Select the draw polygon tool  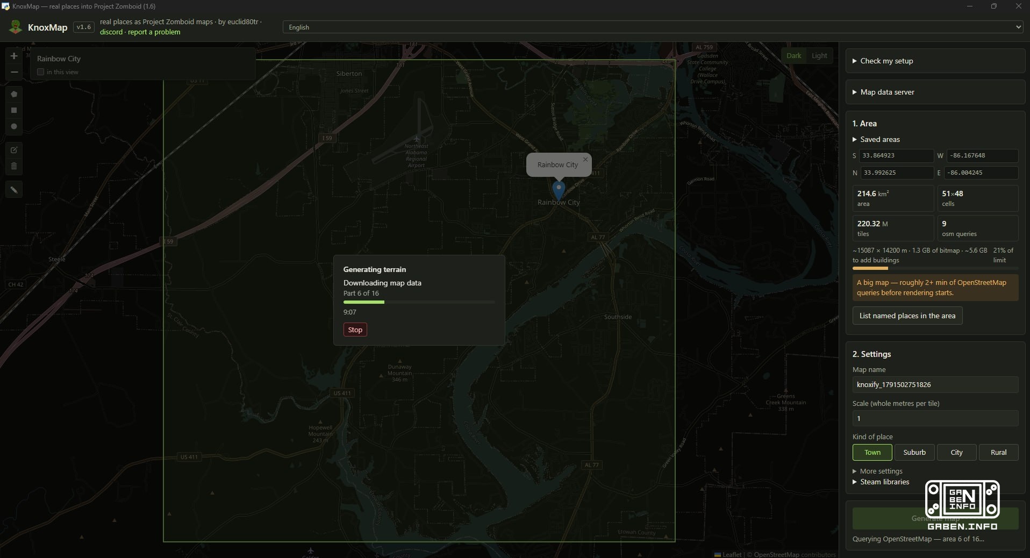tap(14, 94)
